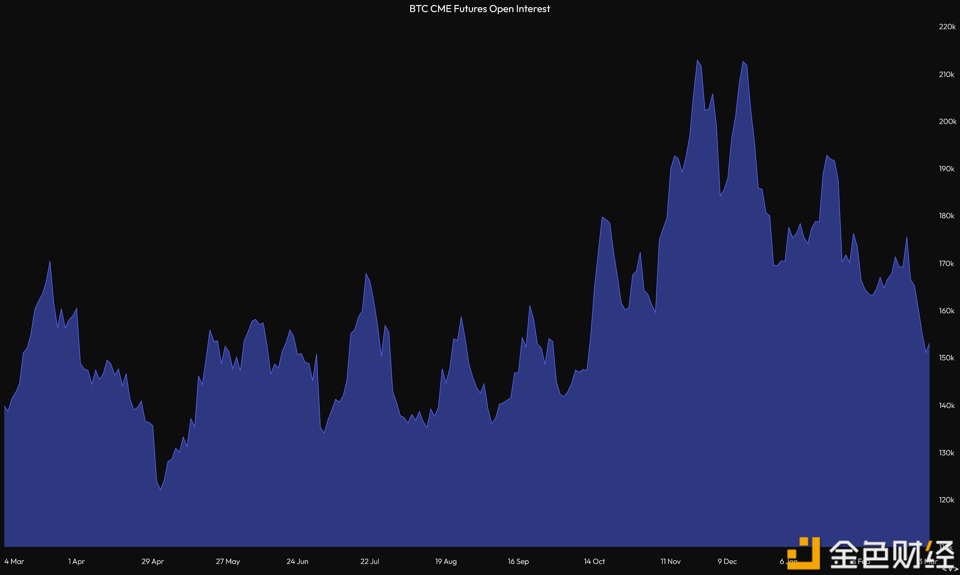
Task: Click the 220k y-axis label
Action: coord(947,27)
